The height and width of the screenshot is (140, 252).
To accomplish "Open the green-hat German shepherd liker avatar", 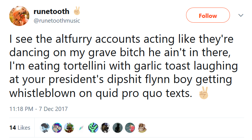I will [x=69, y=128].
